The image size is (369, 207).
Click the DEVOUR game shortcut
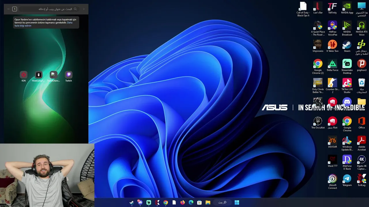[x=332, y=142]
